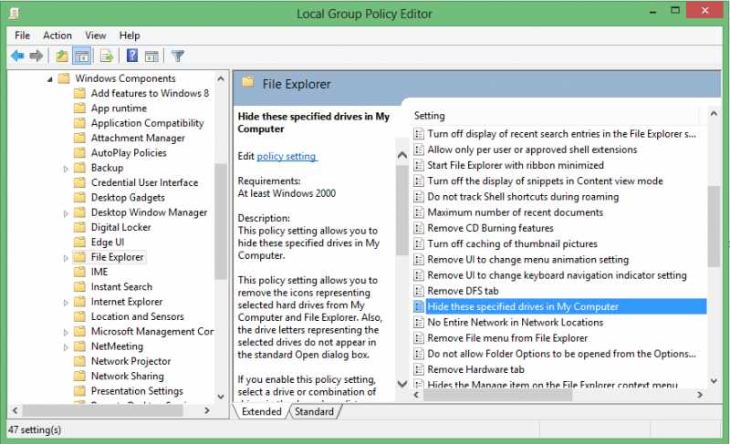Screen dimensions: 730x444
Task: Click the policy icon beside Remove DFS tab
Action: tap(419, 291)
